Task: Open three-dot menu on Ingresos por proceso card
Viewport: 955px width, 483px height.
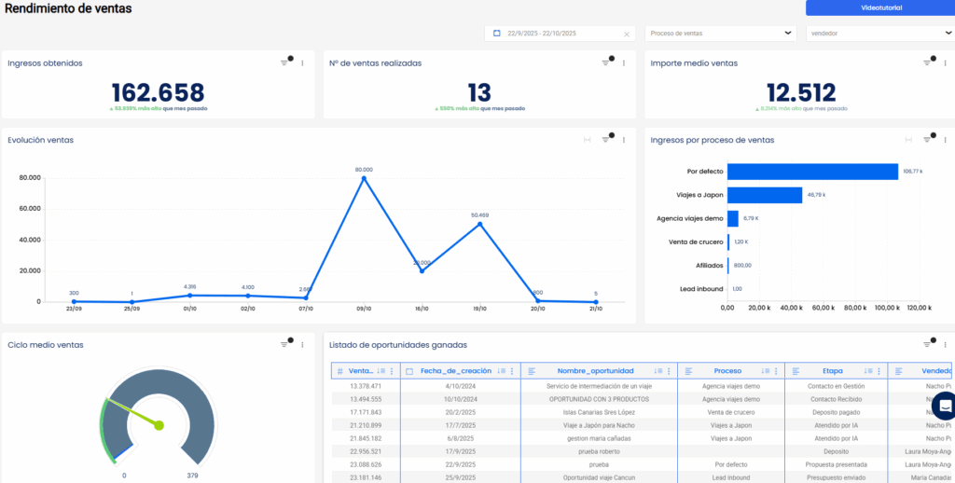Action: tap(944, 140)
